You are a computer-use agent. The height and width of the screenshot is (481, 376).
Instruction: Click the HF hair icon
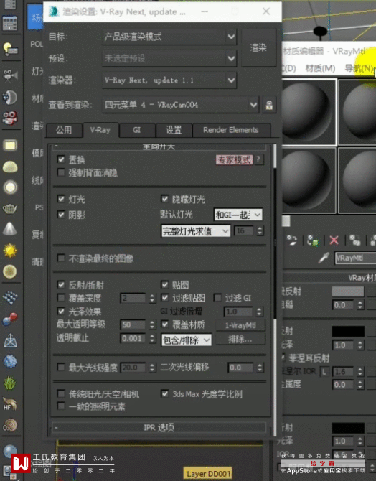10,404
